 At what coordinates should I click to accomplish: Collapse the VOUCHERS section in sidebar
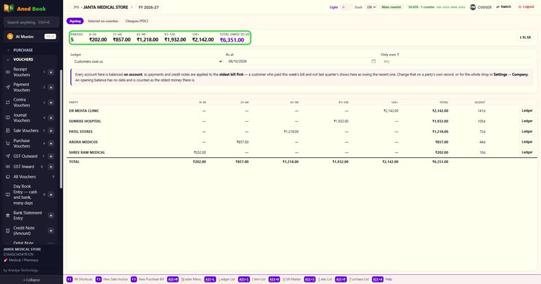(23, 59)
